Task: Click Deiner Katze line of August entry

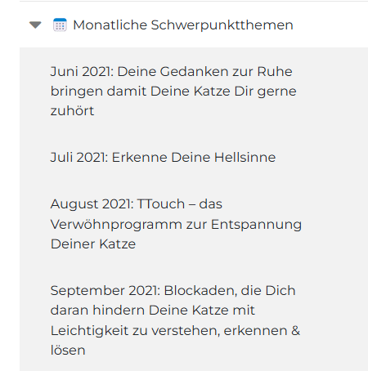Action: (93, 244)
